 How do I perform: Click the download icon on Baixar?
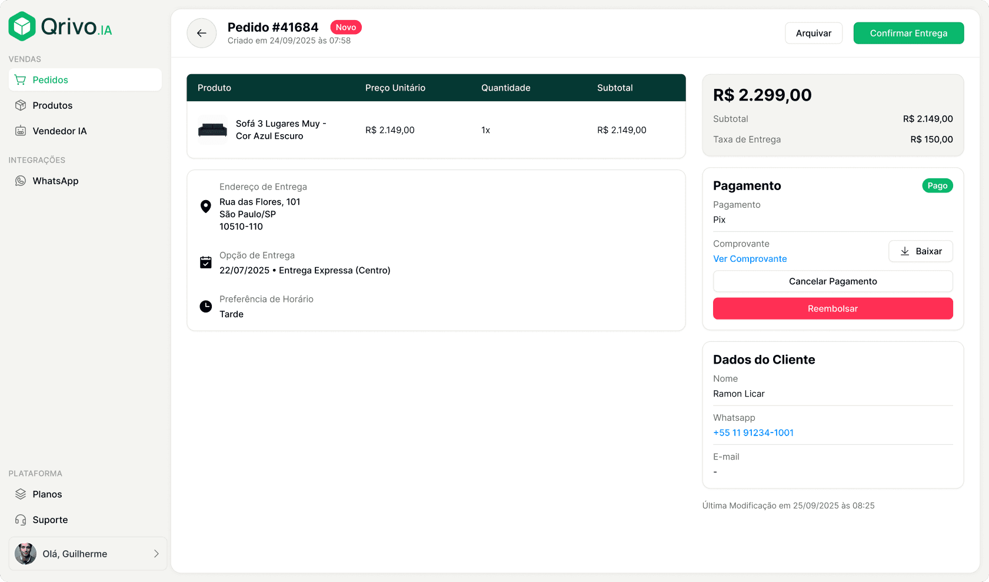[x=905, y=251]
